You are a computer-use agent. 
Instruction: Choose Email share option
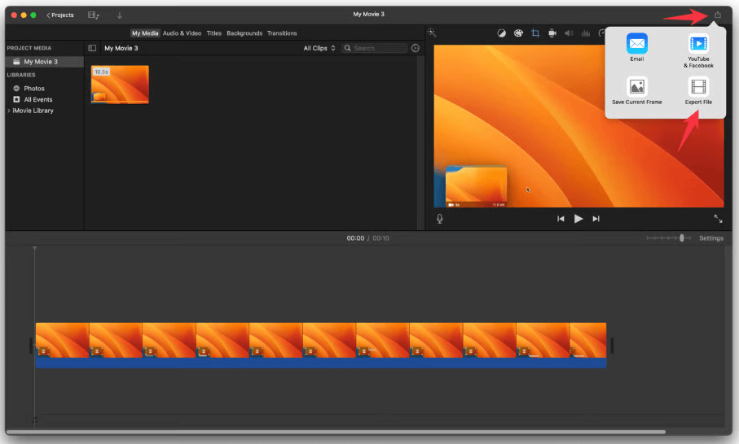click(636, 47)
